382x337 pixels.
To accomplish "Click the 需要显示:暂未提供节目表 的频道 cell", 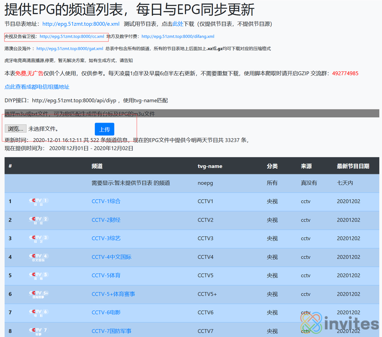I will click(131, 183).
